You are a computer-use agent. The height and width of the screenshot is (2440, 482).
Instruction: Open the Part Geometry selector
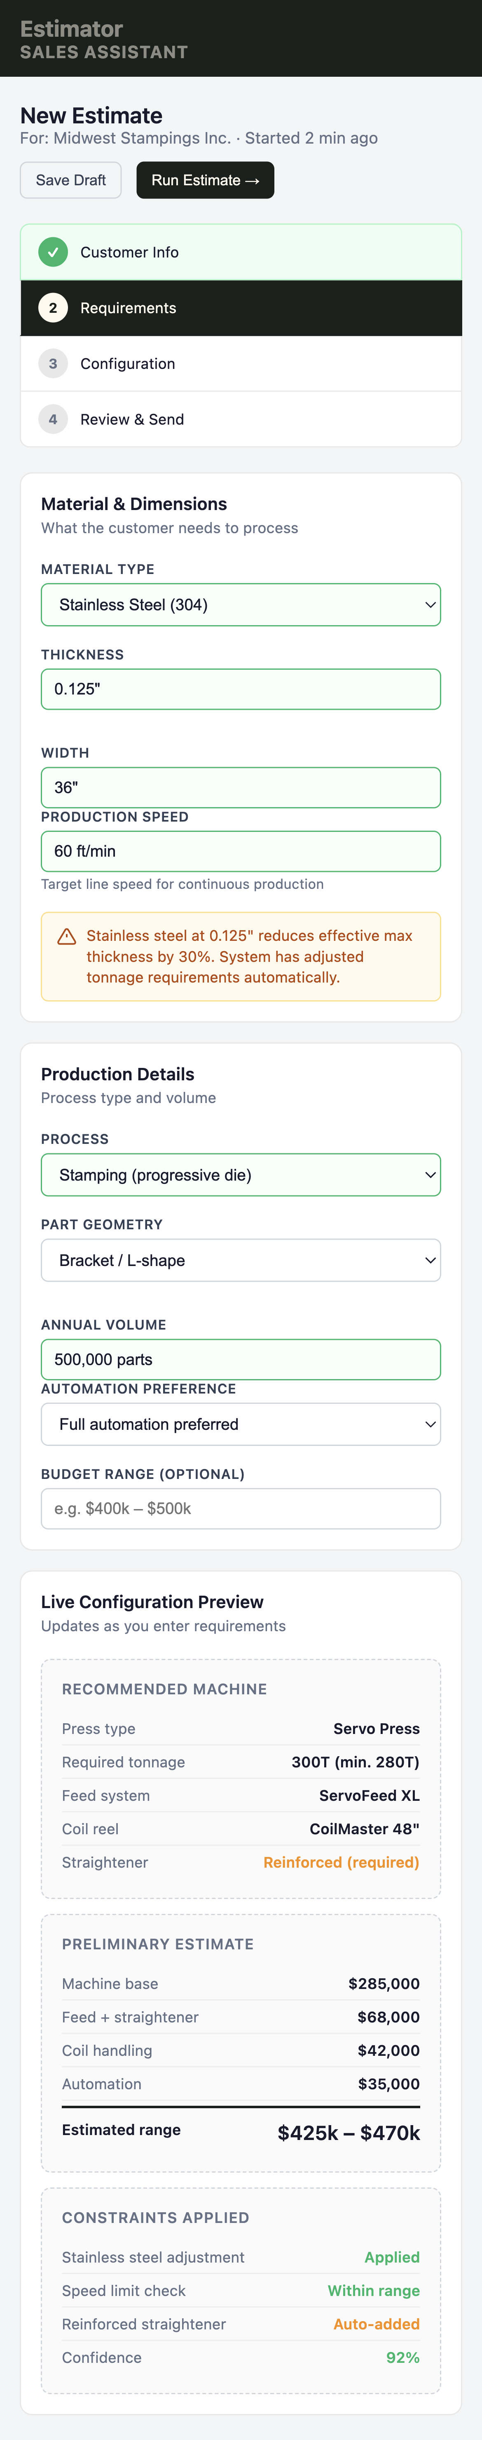(240, 1260)
